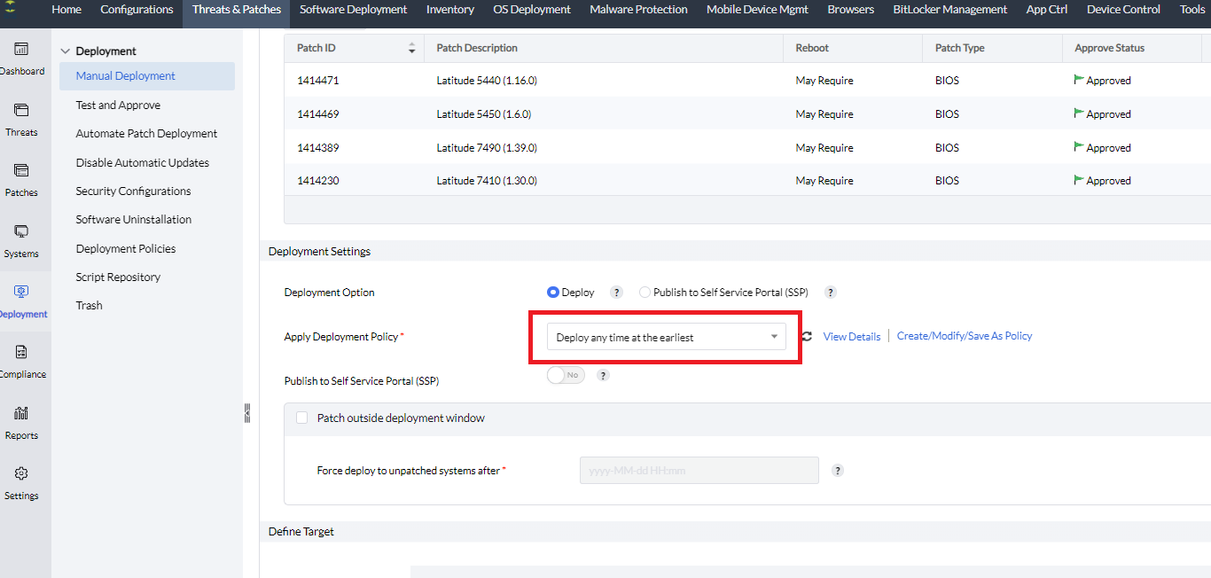The image size is (1211, 578).
Task: Toggle Publish to Self Service Portal switch
Action: pyautogui.click(x=566, y=375)
